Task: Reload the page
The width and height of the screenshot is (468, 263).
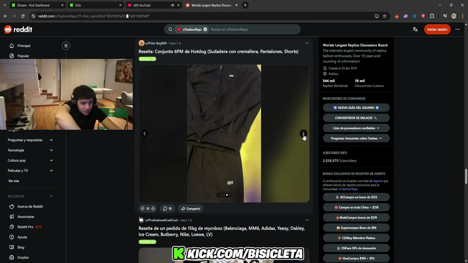Action: pyautogui.click(x=23, y=16)
